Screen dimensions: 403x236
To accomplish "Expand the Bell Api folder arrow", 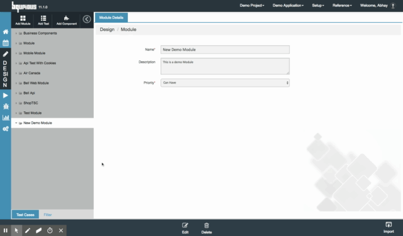I will (x=16, y=93).
